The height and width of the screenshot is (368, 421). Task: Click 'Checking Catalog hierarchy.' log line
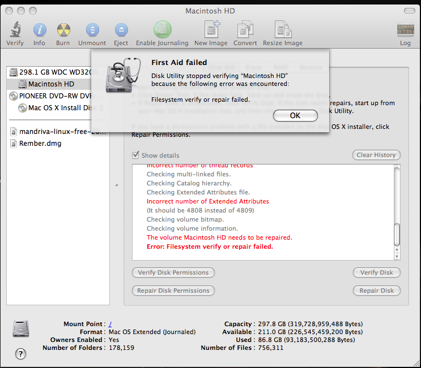point(189,183)
